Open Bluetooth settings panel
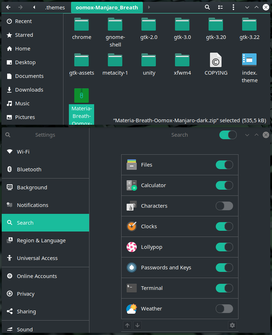Screen dimensions: 272x335 tap(45, 170)
